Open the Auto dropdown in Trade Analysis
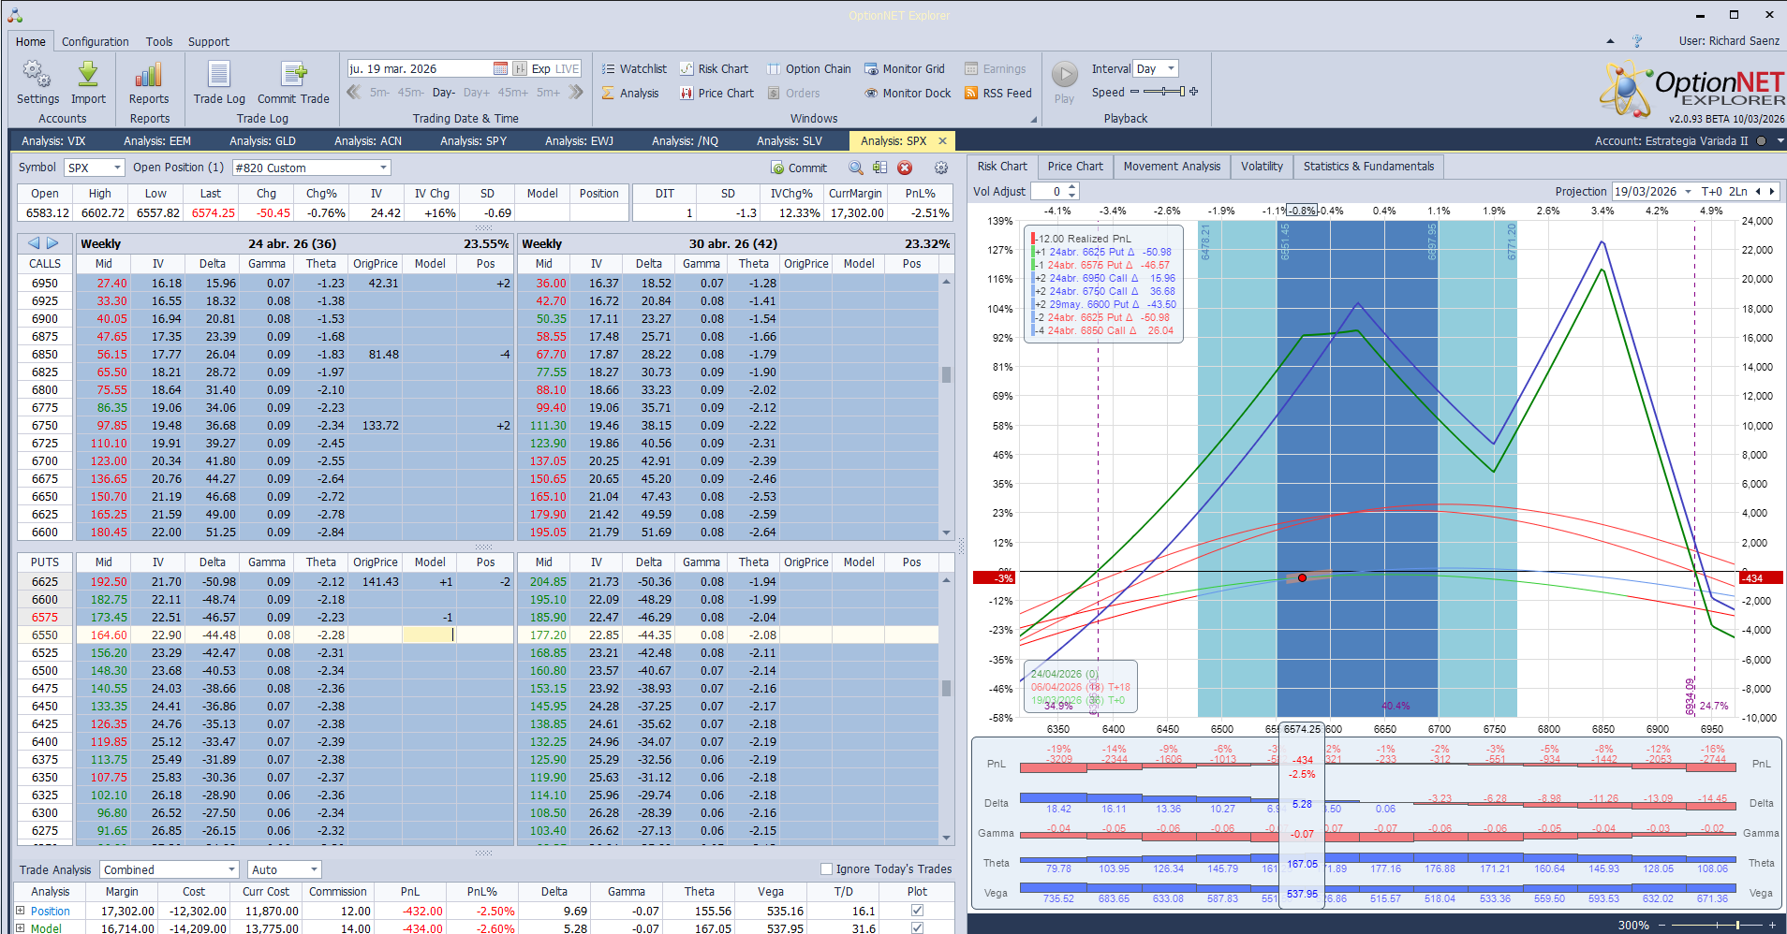The width and height of the screenshot is (1787, 934). coord(314,869)
